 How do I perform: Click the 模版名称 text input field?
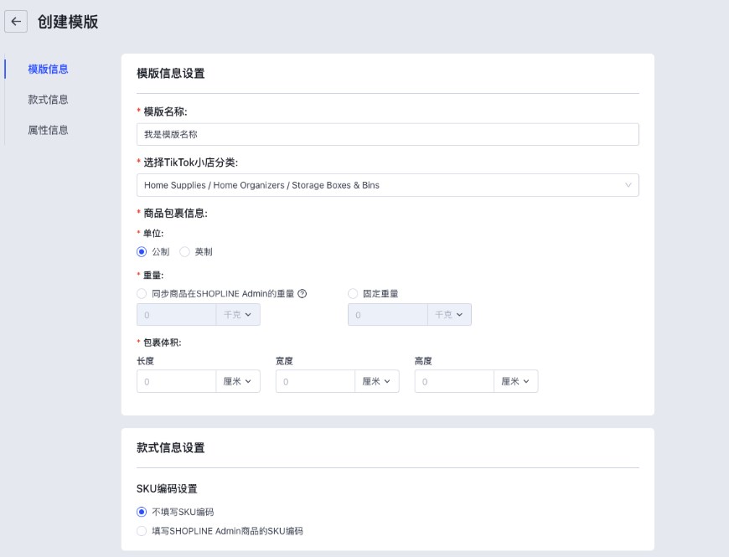(x=387, y=134)
